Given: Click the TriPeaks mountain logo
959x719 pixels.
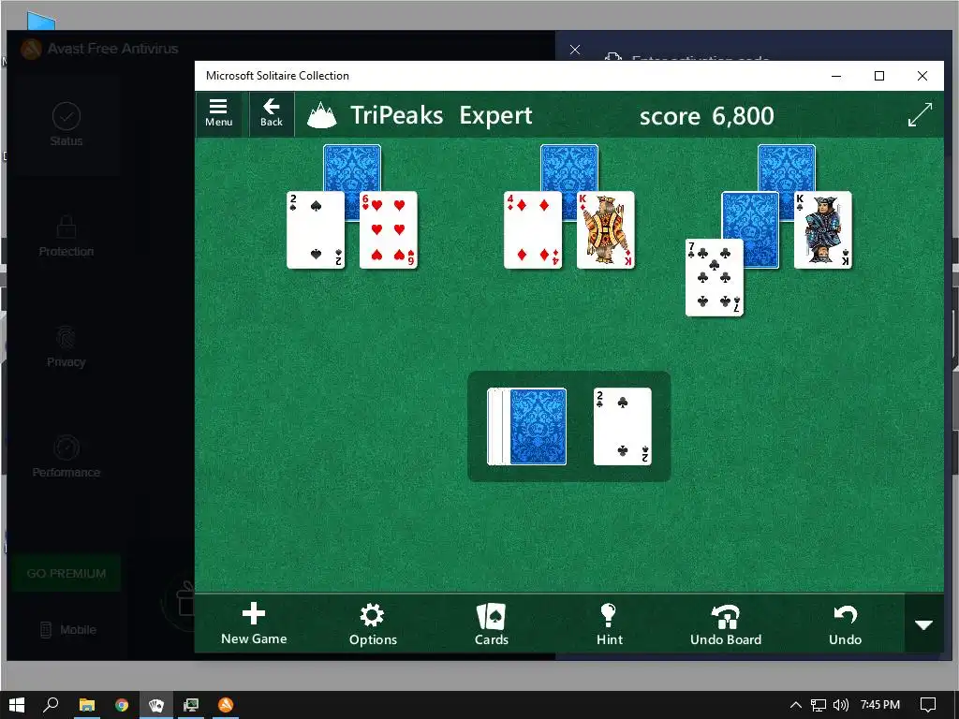Looking at the screenshot, I should [322, 115].
